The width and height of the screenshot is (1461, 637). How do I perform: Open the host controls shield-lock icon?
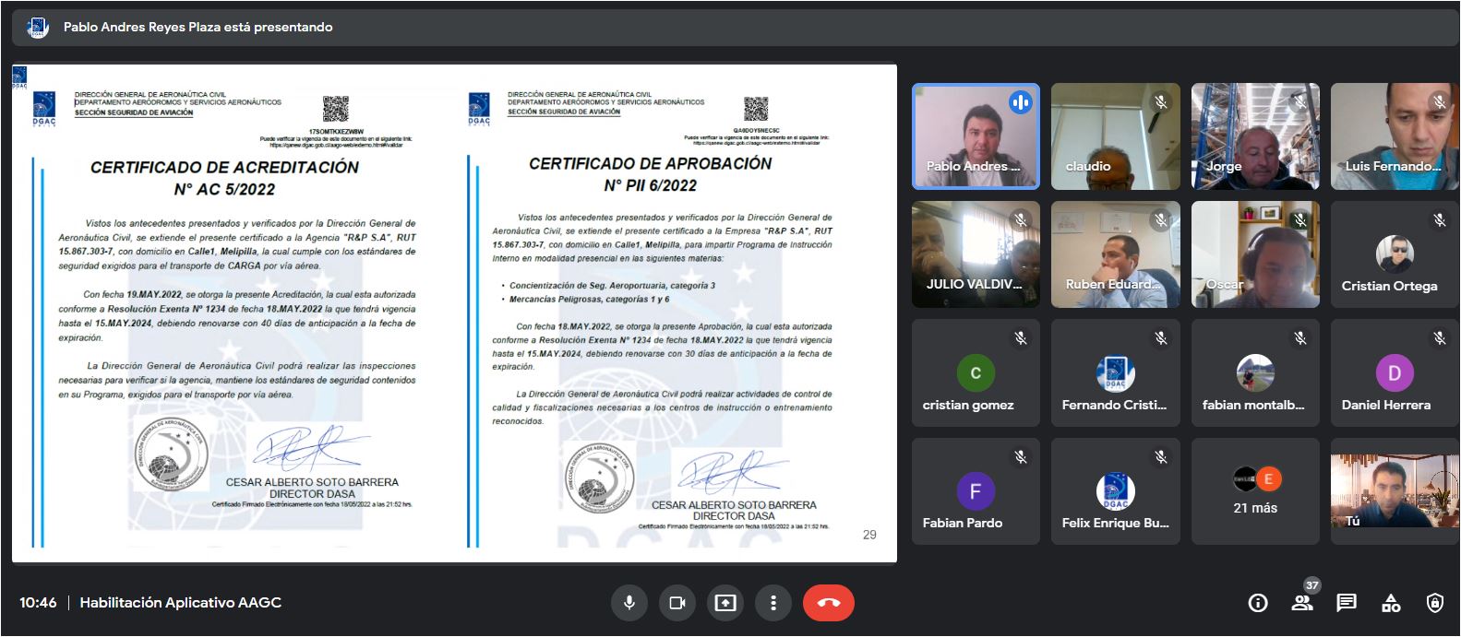[x=1435, y=603]
